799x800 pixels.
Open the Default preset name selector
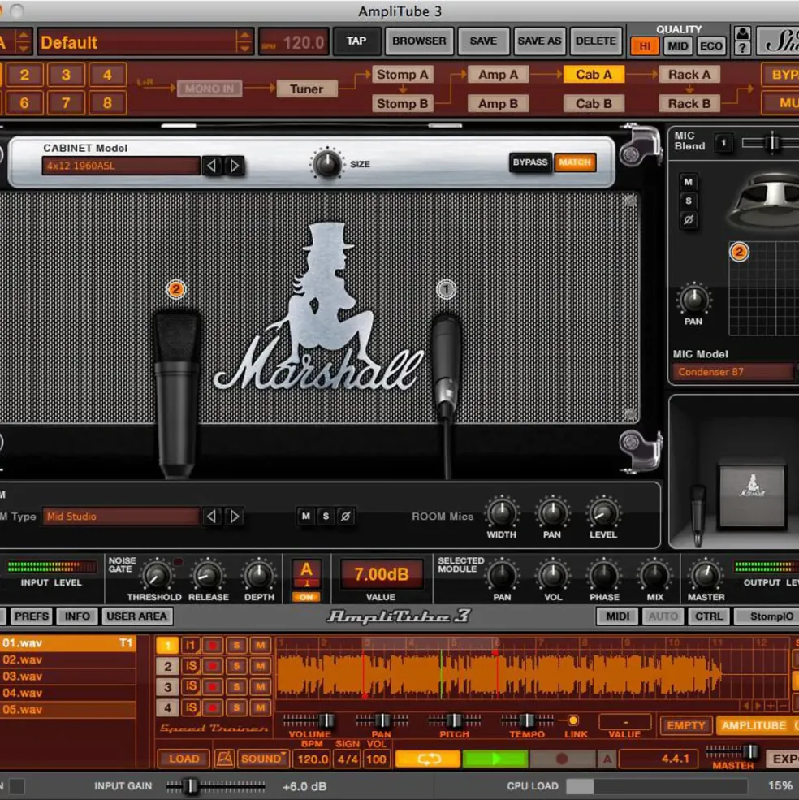click(136, 42)
